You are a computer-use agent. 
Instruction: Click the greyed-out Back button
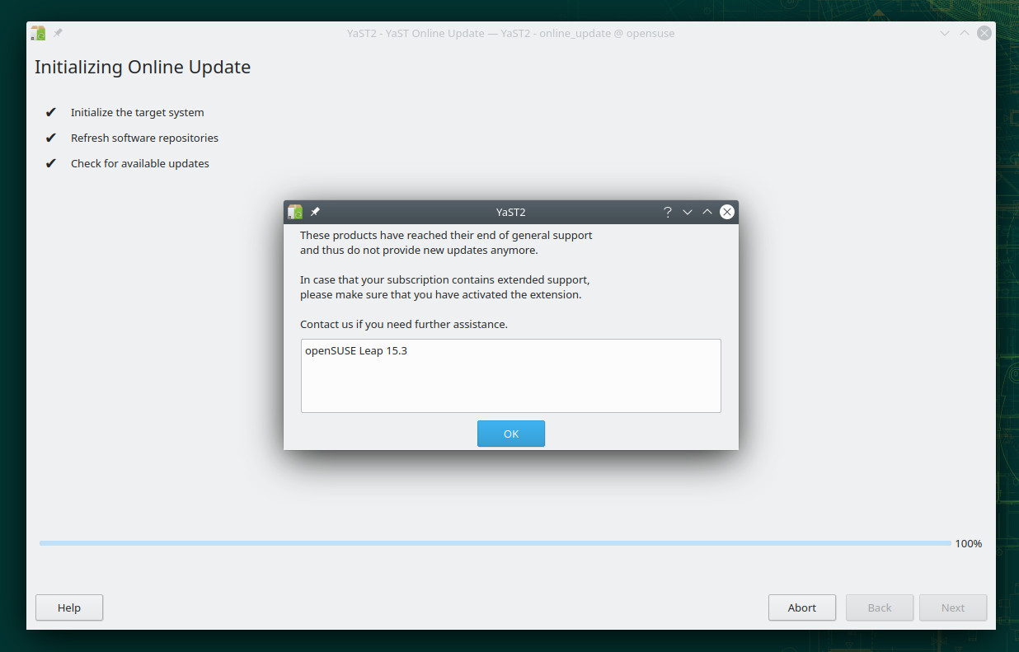pyautogui.click(x=880, y=607)
